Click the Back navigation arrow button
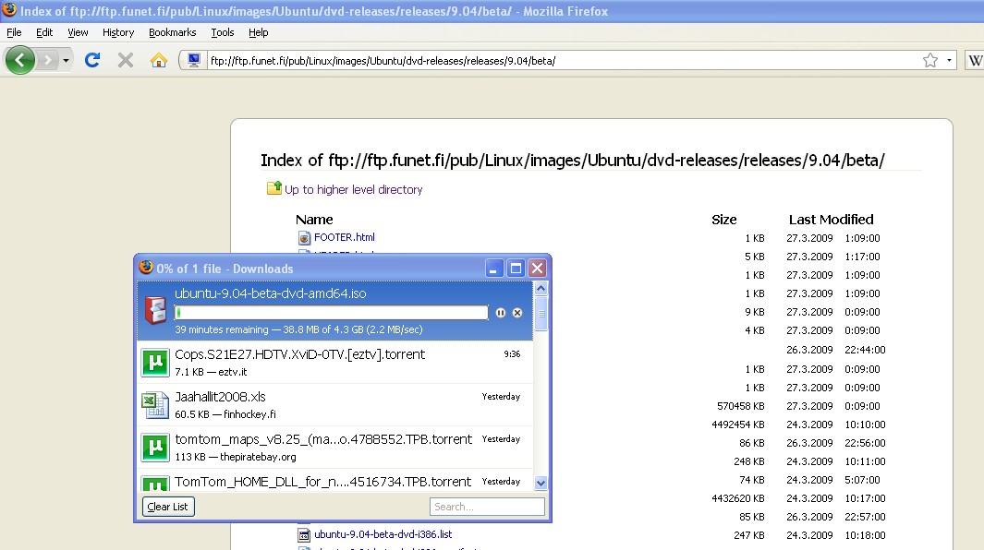The image size is (984, 550). (20, 60)
